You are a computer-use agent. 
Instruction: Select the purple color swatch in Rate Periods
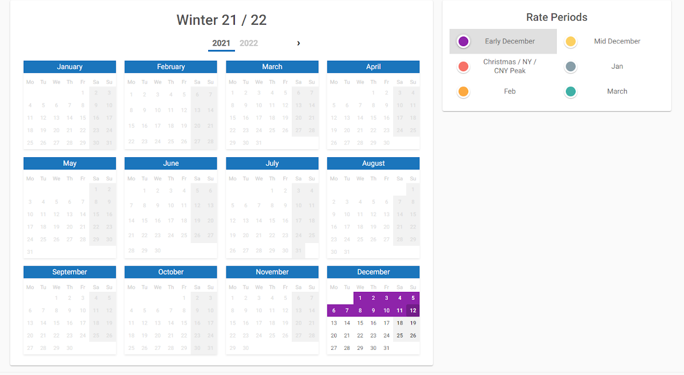coord(463,41)
